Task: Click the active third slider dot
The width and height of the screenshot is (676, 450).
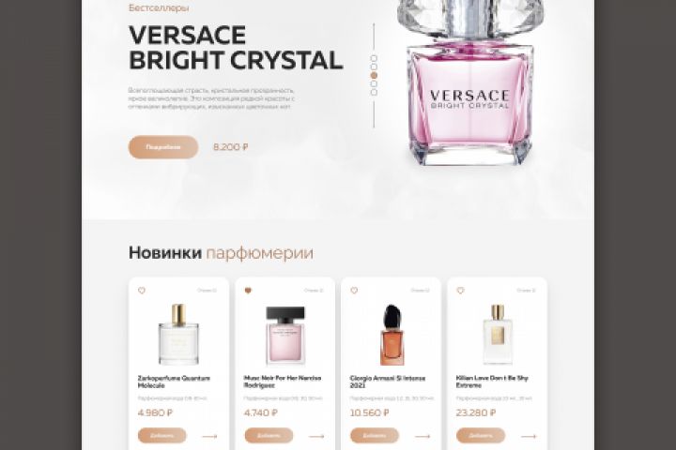Action: click(x=374, y=75)
